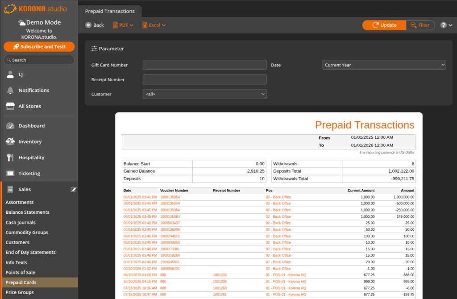
Task: Open Info Texts menu item
Action: point(17,262)
